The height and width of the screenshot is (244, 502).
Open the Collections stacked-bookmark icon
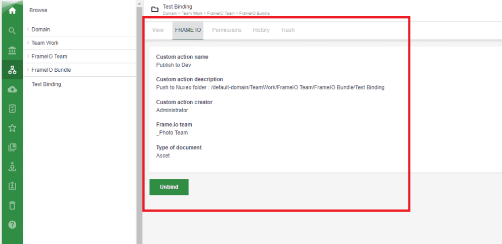pyautogui.click(x=12, y=148)
